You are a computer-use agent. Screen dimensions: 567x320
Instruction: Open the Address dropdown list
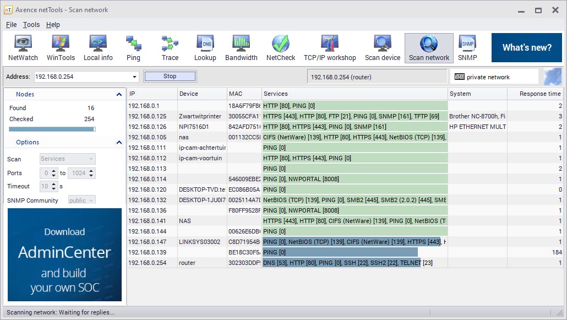point(134,77)
